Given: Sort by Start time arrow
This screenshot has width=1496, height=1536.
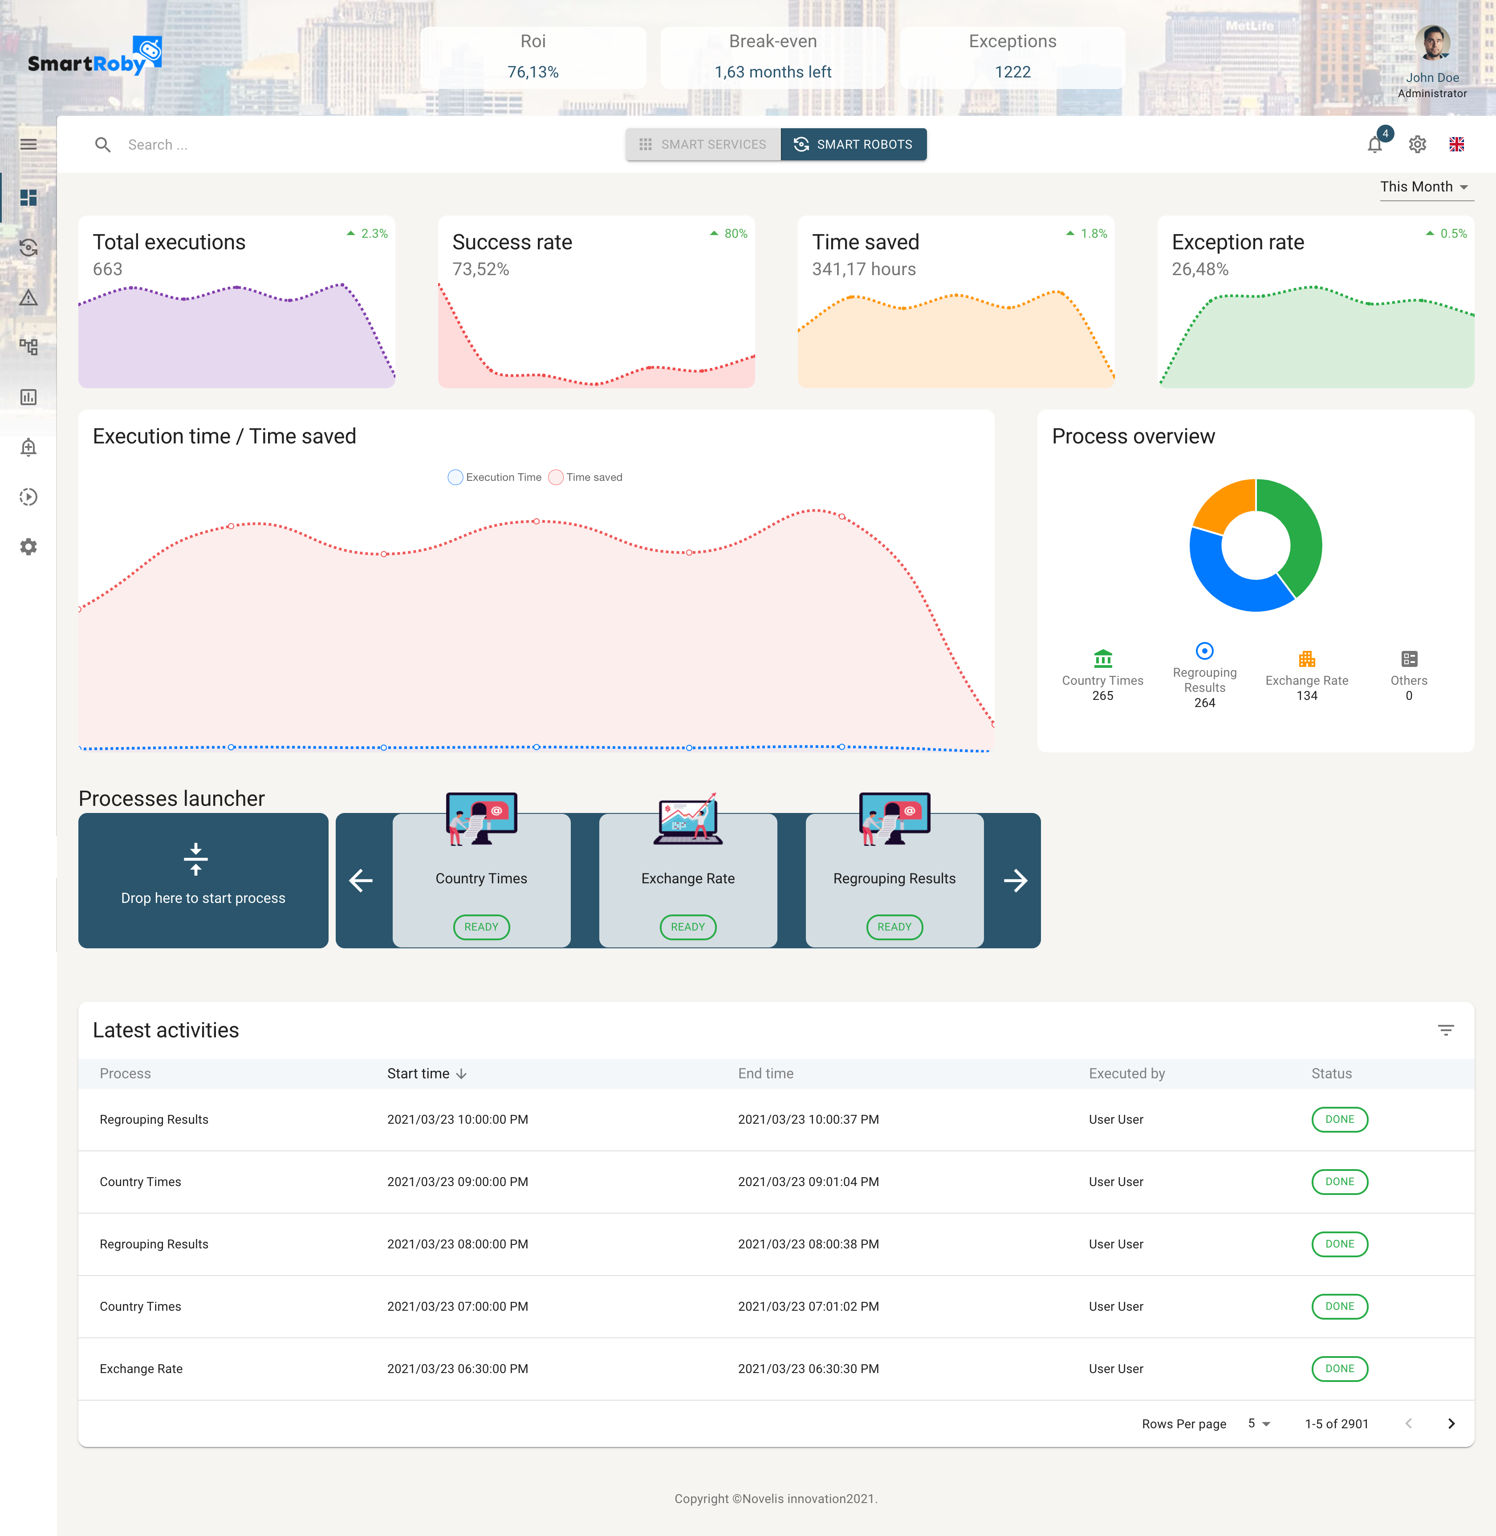Looking at the screenshot, I should pos(461,1073).
